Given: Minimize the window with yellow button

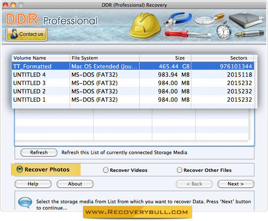Looking at the screenshot, I should (13, 5).
